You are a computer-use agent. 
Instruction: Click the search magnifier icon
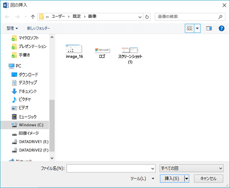pyautogui.click(x=220, y=17)
